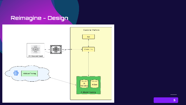Select the Comm Link box

coord(88,49)
